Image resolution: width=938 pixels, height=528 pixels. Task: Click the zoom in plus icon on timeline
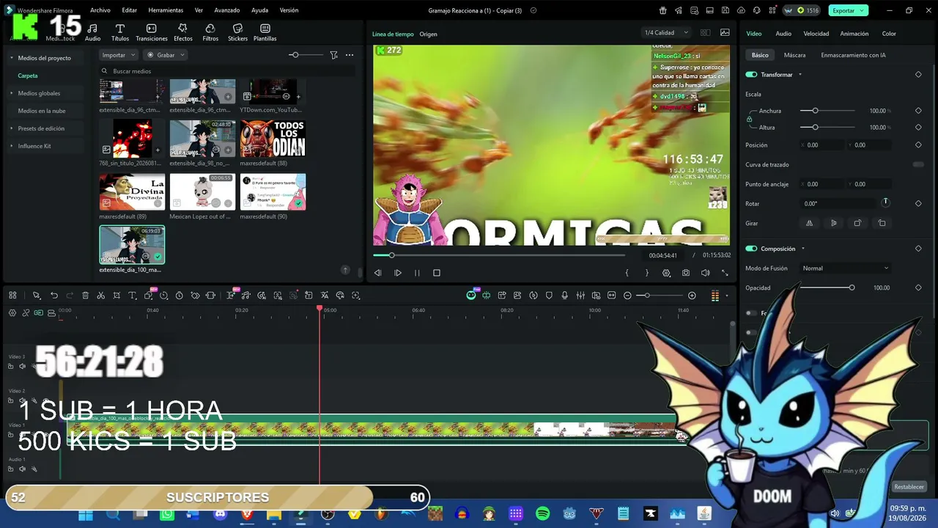[692, 296]
